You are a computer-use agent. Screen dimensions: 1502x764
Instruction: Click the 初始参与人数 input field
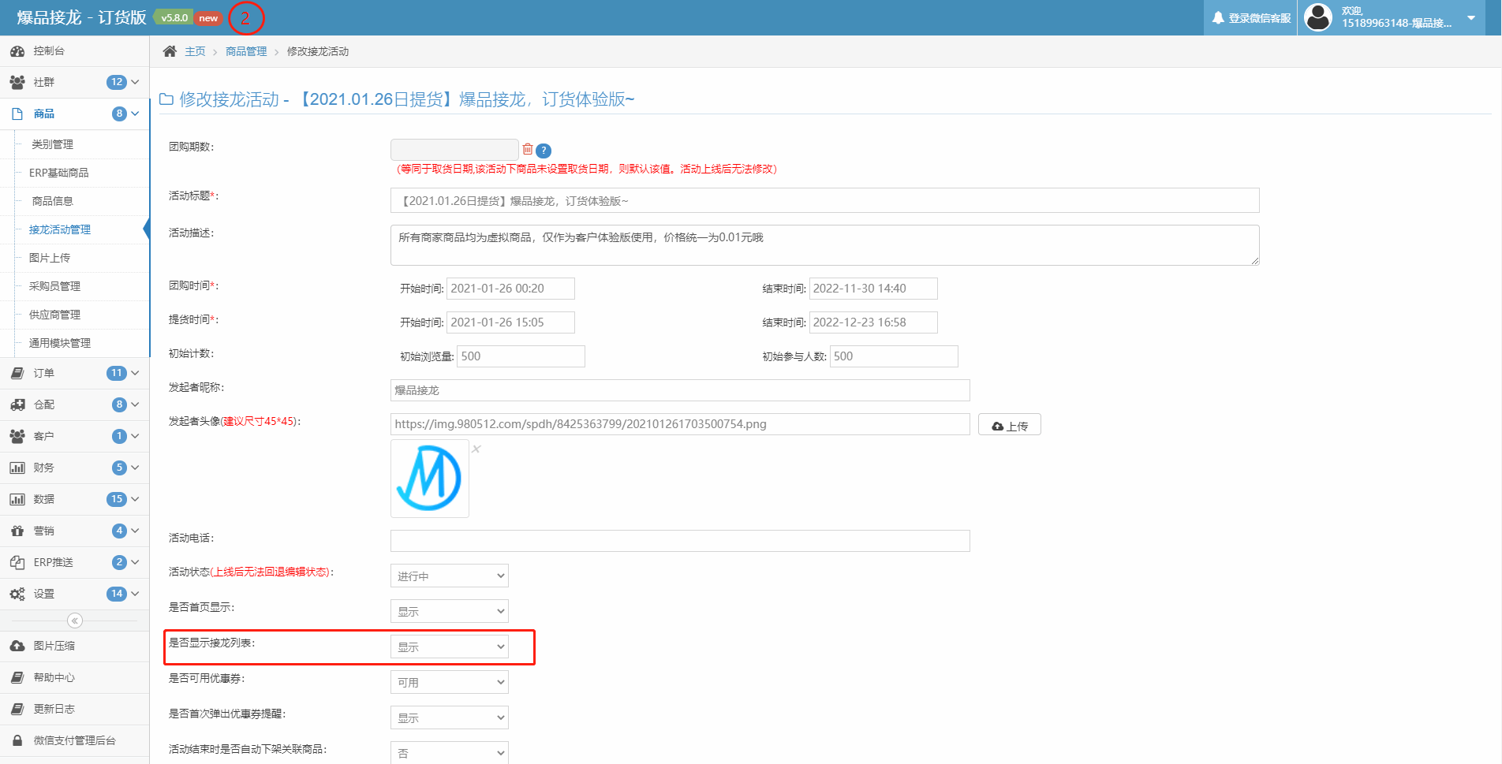pyautogui.click(x=894, y=356)
